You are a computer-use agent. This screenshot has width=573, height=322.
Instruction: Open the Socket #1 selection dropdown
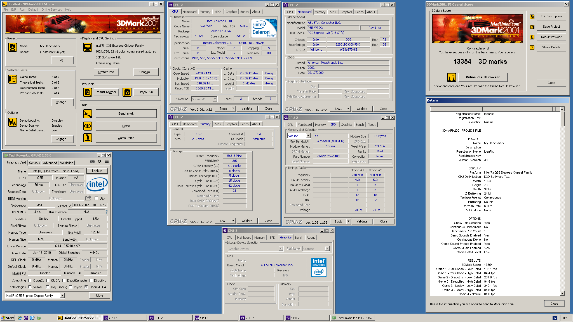(x=215, y=99)
